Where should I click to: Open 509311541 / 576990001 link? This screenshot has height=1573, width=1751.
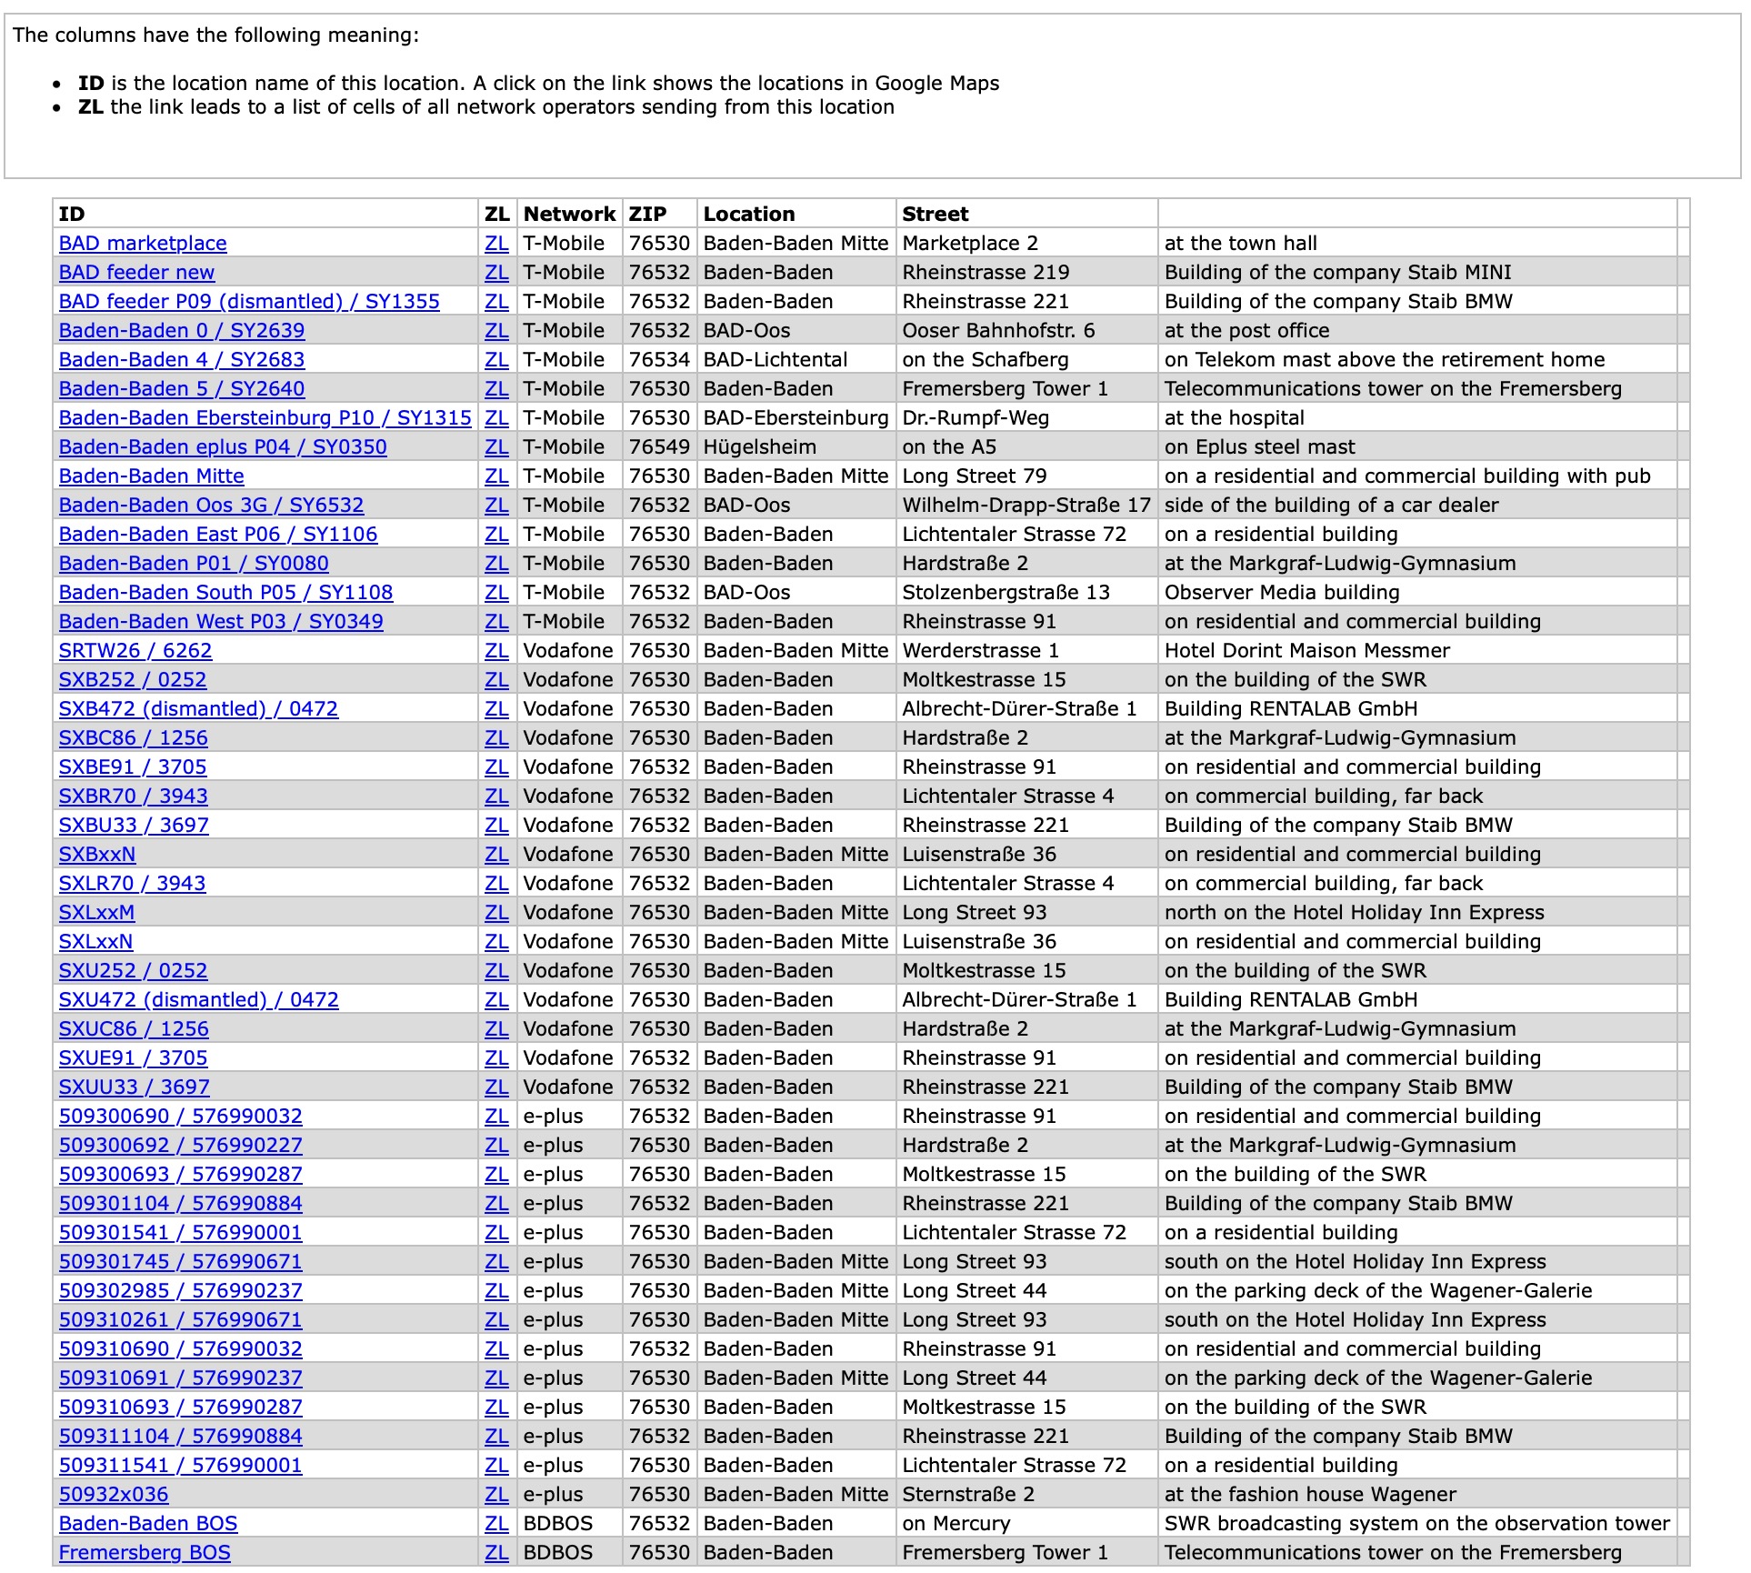(181, 1465)
